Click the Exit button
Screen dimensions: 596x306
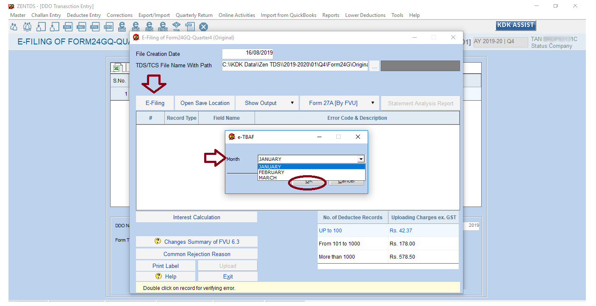[228, 276]
